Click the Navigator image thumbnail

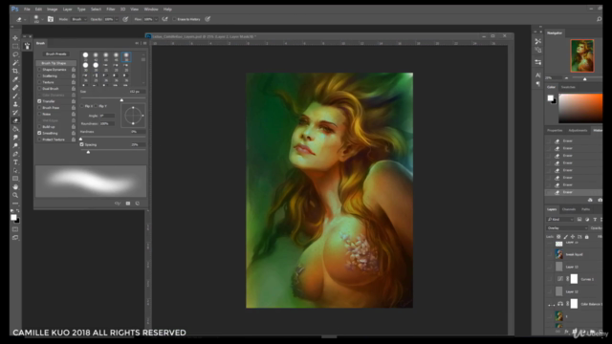(x=582, y=55)
